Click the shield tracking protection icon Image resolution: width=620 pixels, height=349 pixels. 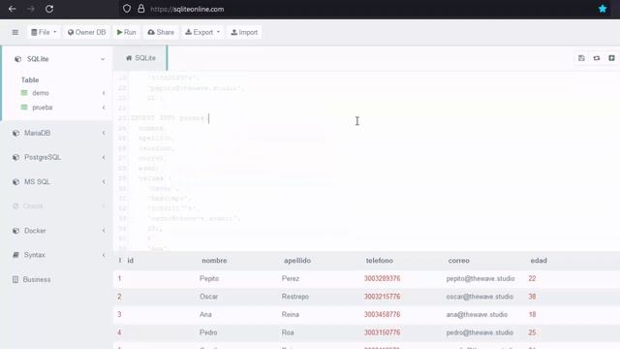click(x=127, y=9)
